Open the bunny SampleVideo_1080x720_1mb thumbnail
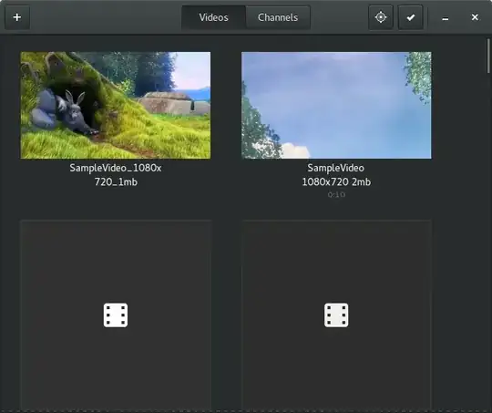Image resolution: width=492 pixels, height=413 pixels. pos(116,105)
